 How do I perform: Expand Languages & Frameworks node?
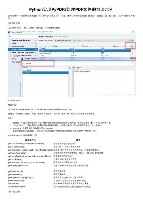[10, 56]
